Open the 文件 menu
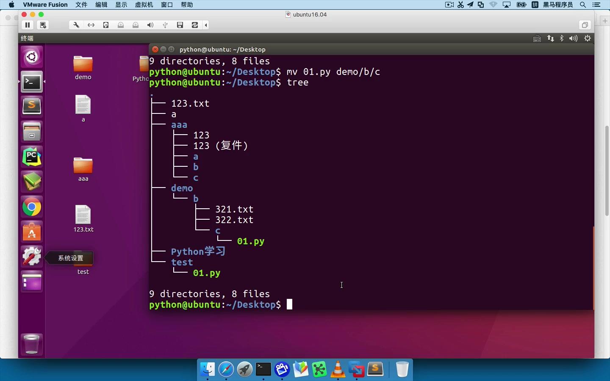Image resolution: width=610 pixels, height=381 pixels. (81, 5)
